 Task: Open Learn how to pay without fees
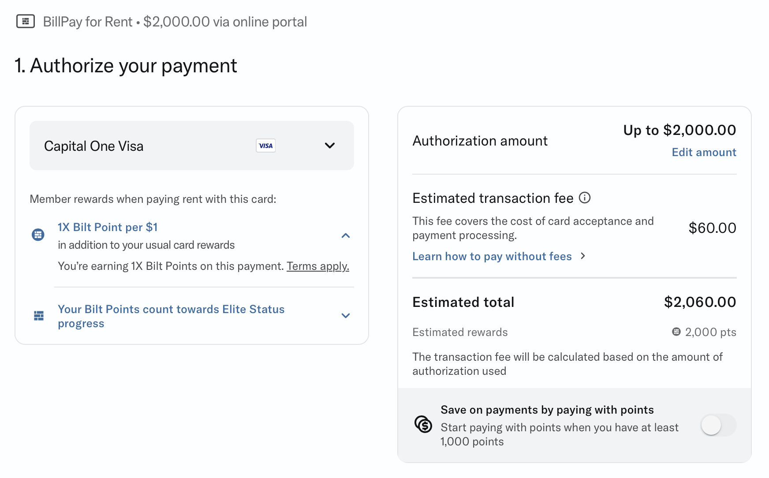[492, 256]
